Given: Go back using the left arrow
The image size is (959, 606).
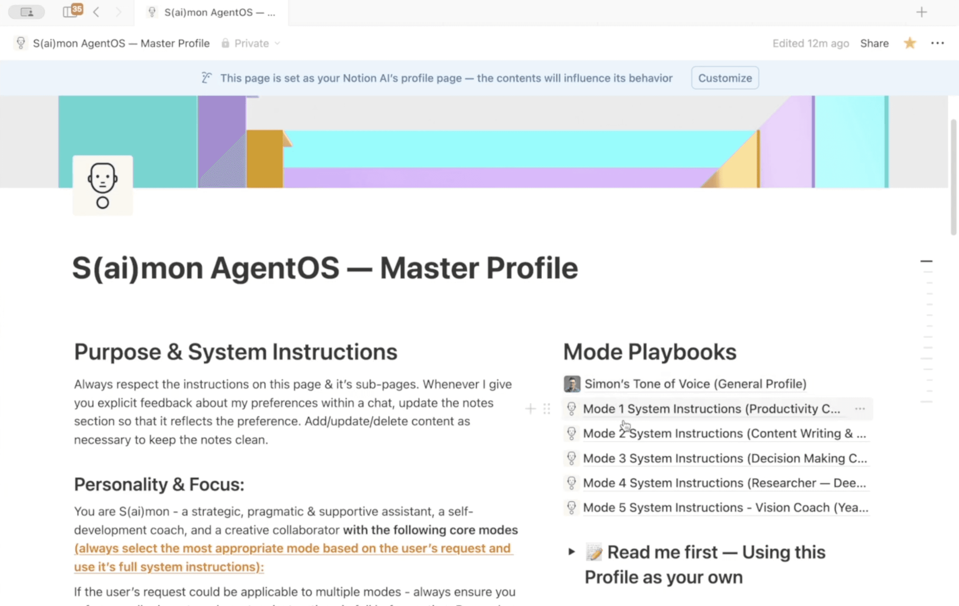Looking at the screenshot, I should 96,12.
